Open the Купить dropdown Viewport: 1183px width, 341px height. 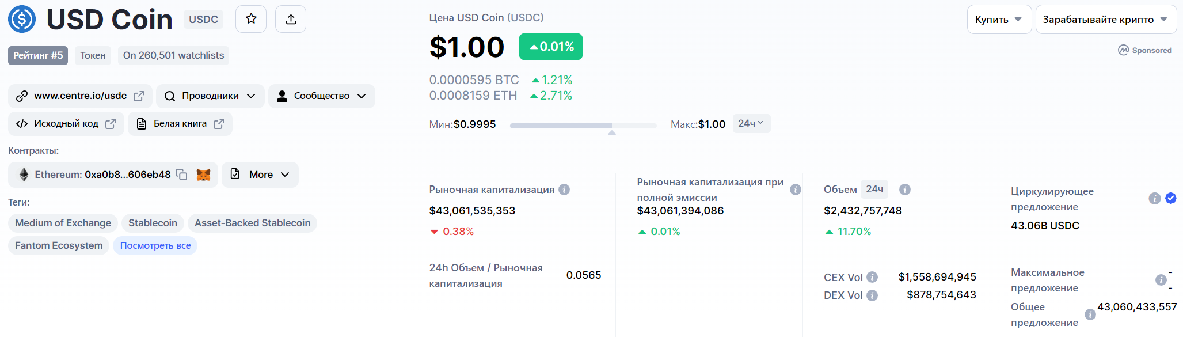tap(999, 18)
